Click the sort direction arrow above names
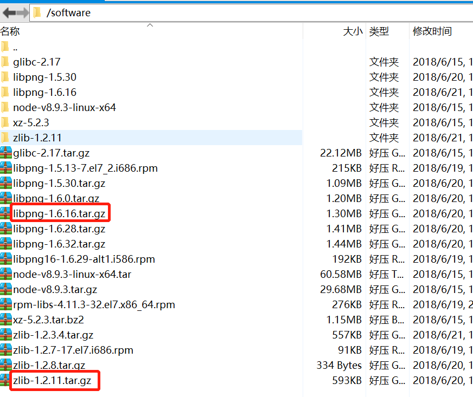The image size is (473, 397). 150,25
